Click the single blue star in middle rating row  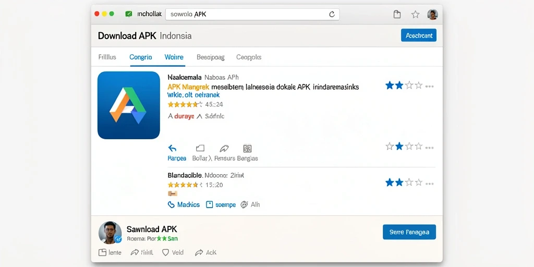coord(399,147)
